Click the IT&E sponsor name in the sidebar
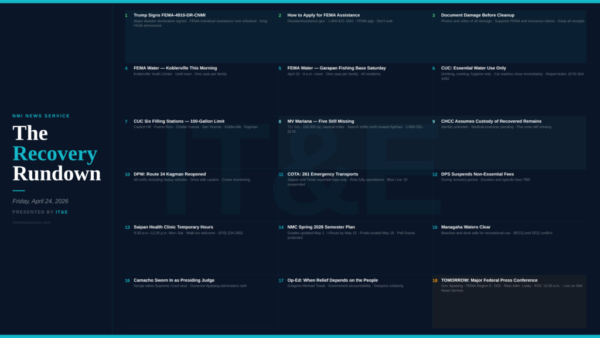 (62, 212)
